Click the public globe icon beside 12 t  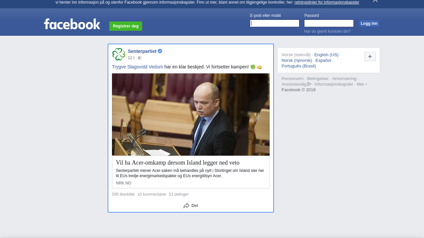click(x=140, y=58)
